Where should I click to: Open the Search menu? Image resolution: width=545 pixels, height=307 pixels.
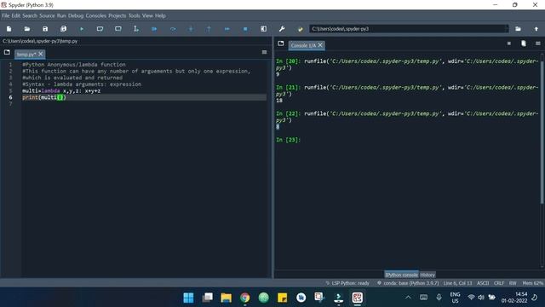coord(30,15)
